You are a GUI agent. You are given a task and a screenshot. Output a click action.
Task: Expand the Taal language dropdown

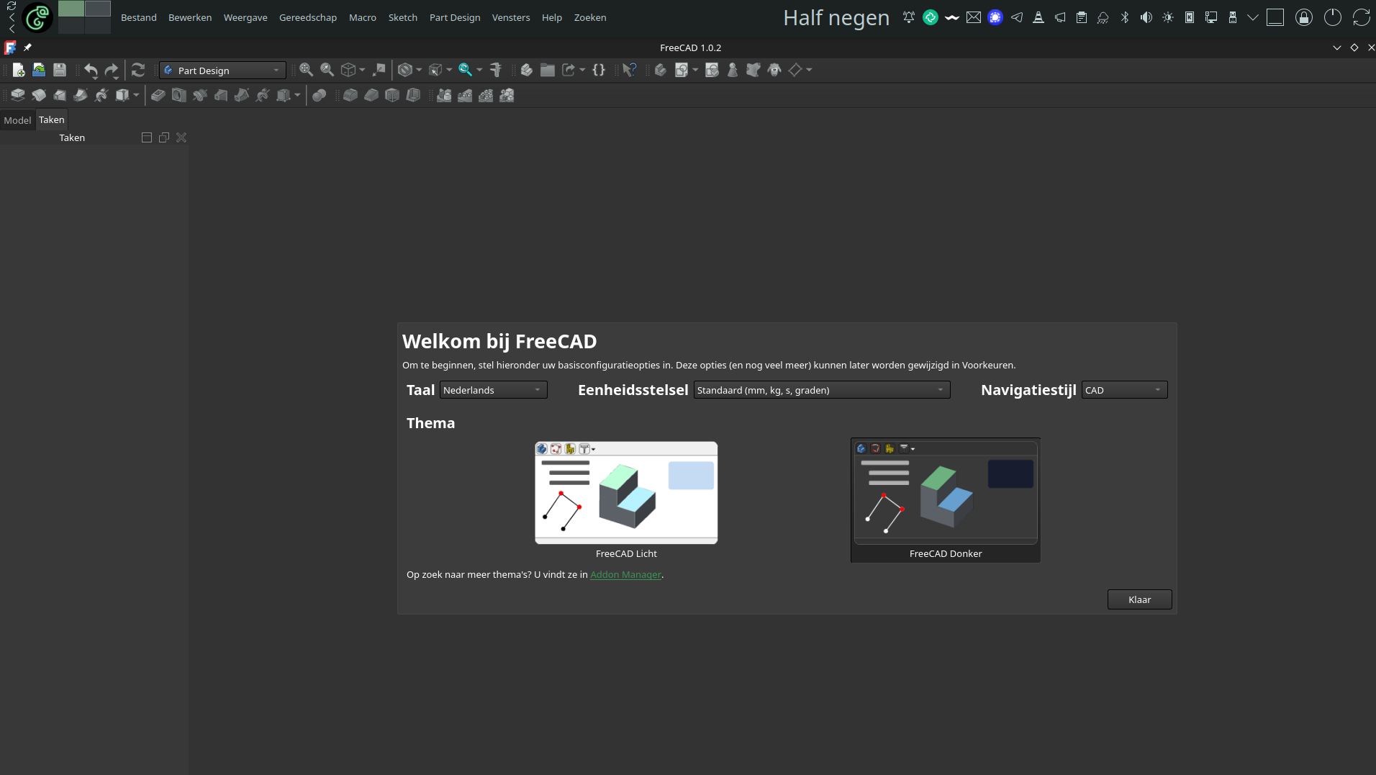point(493,390)
